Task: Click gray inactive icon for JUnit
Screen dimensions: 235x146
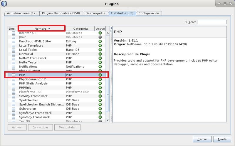Action: click(100, 37)
